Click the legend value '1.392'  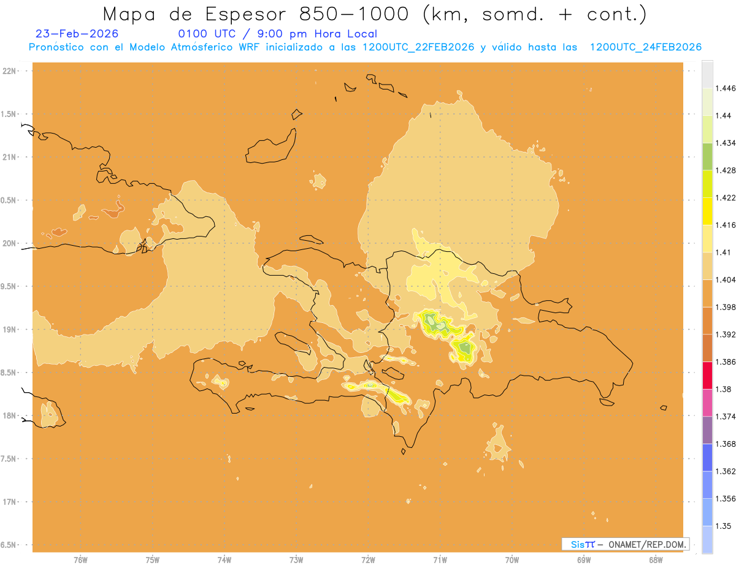(726, 335)
